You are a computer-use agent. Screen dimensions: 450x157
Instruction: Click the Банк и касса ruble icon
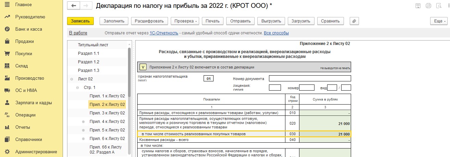point(7,29)
